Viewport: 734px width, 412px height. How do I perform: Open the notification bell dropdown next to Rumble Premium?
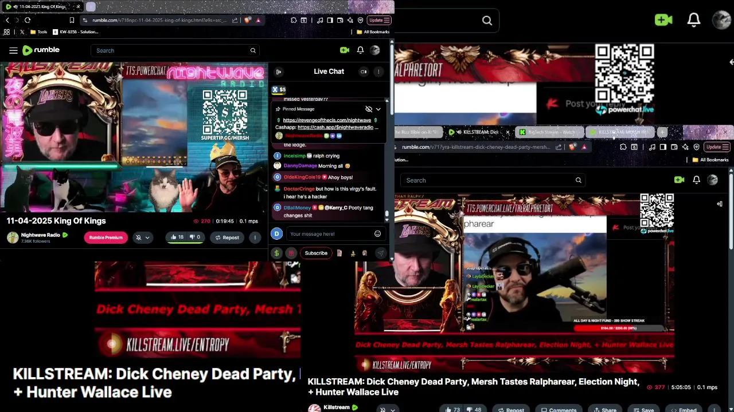coord(142,237)
